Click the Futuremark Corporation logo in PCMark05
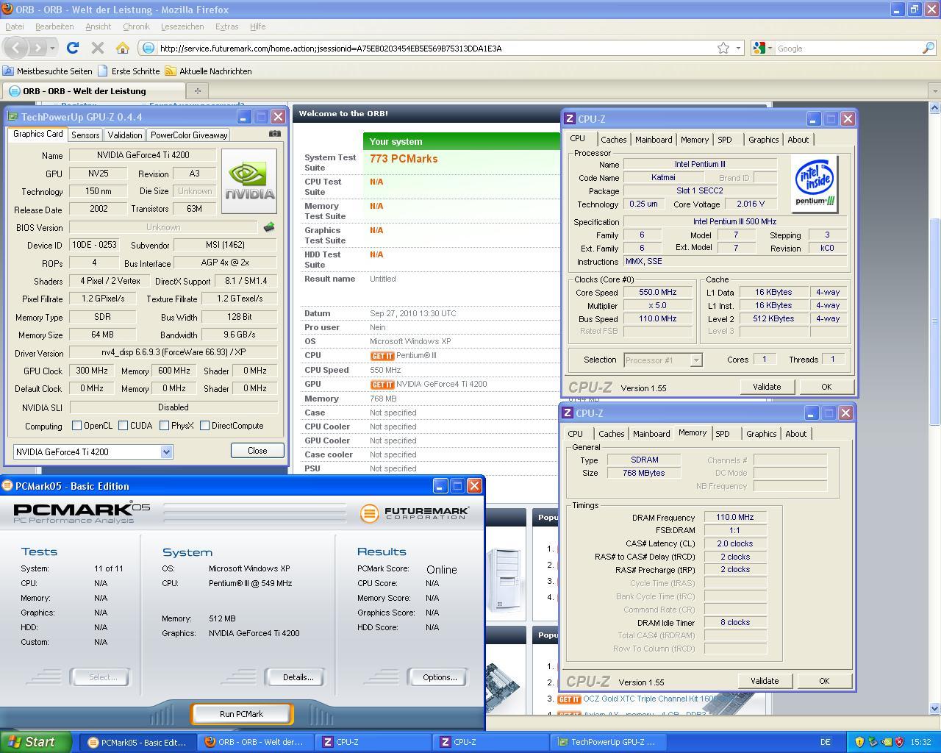941x753 pixels. (415, 513)
